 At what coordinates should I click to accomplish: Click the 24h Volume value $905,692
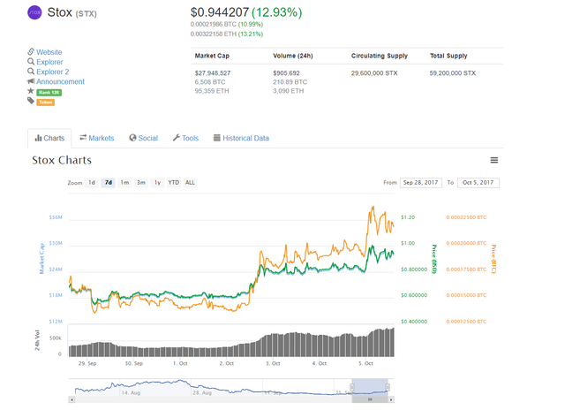(286, 73)
